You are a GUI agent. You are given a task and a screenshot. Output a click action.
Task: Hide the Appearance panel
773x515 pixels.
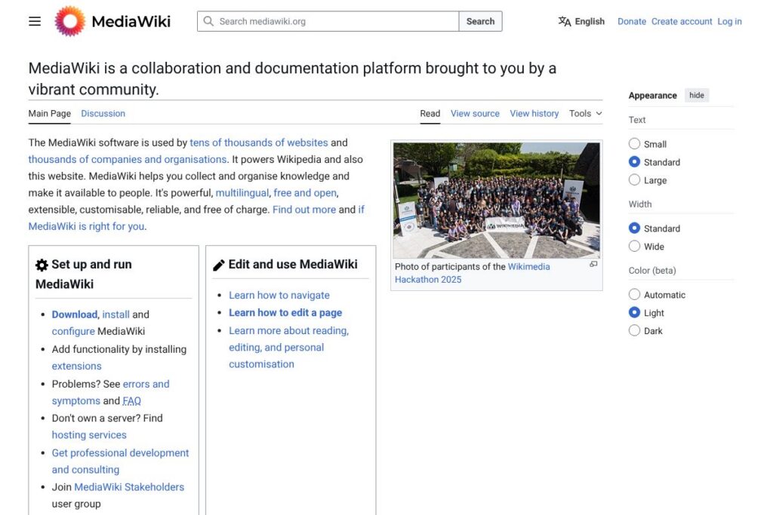pyautogui.click(x=697, y=96)
